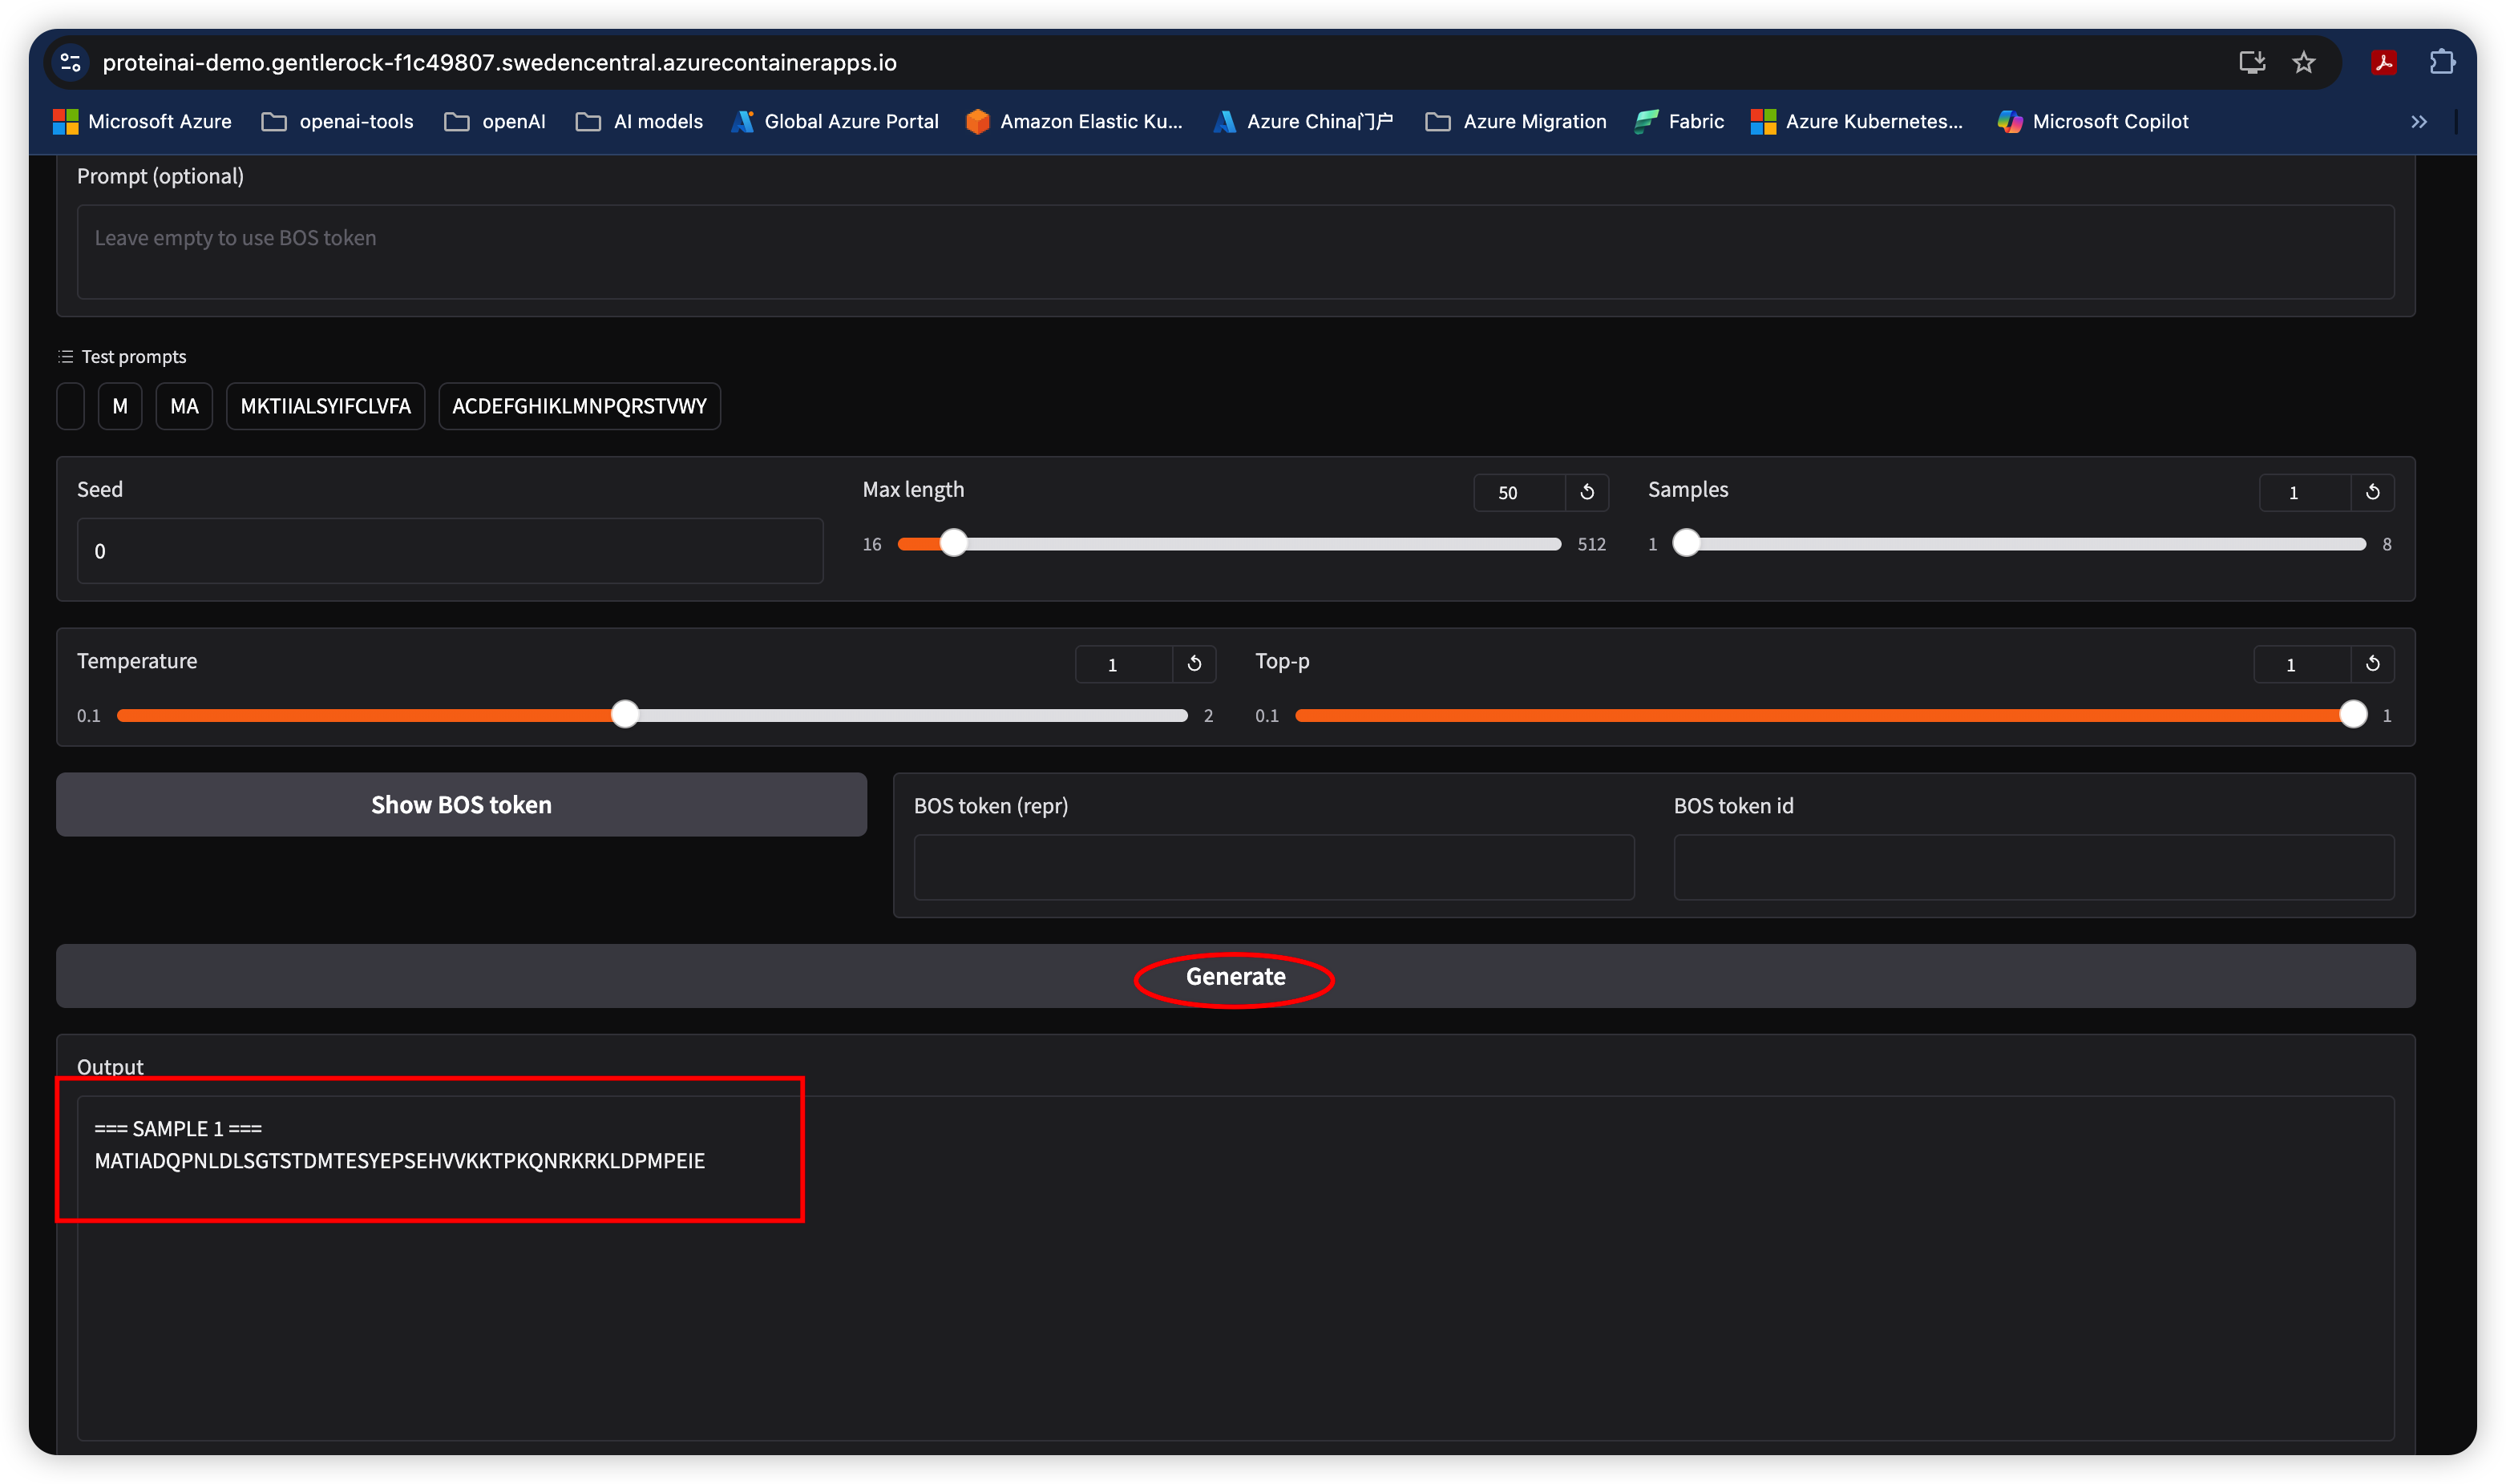This screenshot has height=1484, width=2506.
Task: Reset Top-p to default
Action: click(2372, 664)
